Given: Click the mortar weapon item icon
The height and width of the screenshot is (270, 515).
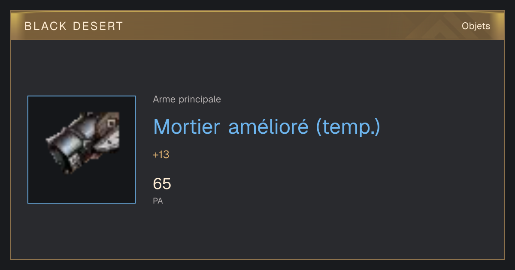Looking at the screenshot, I should [x=82, y=143].
